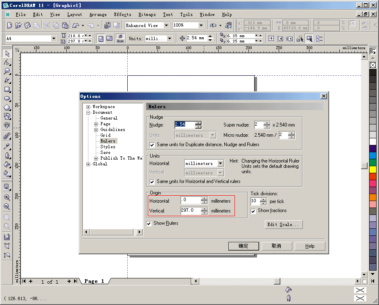Pick the Ellipse tool
This screenshot has width=379, height=305.
tap(7, 98)
